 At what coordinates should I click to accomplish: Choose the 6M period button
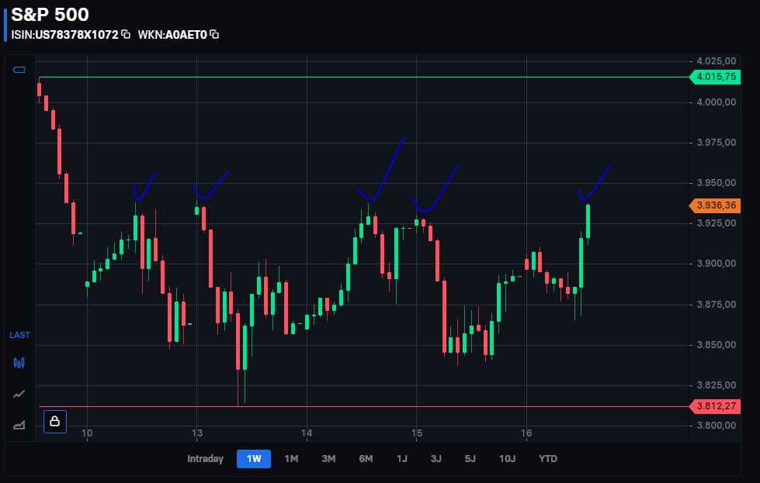pyautogui.click(x=366, y=458)
